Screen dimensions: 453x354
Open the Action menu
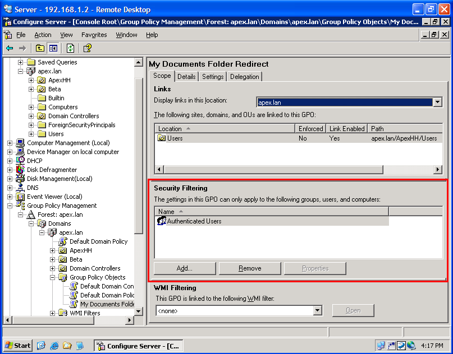43,35
